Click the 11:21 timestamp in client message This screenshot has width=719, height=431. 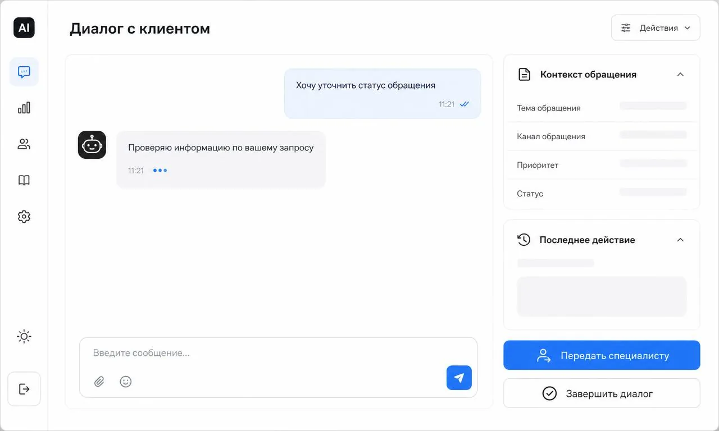pos(447,104)
